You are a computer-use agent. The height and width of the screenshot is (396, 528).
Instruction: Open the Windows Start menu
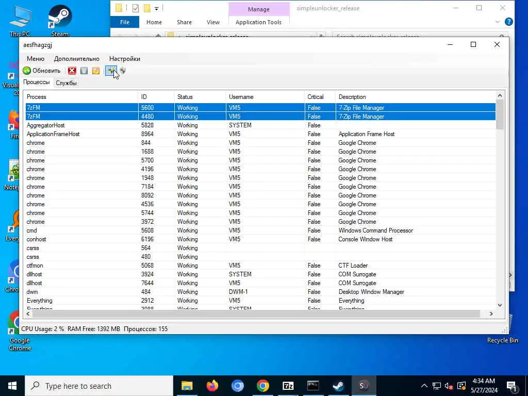click(12, 386)
